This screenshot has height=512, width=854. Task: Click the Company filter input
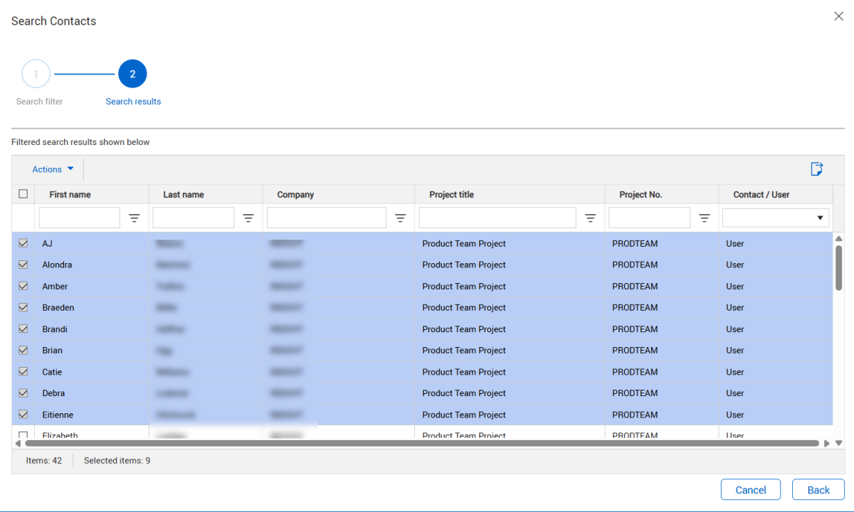click(x=327, y=218)
